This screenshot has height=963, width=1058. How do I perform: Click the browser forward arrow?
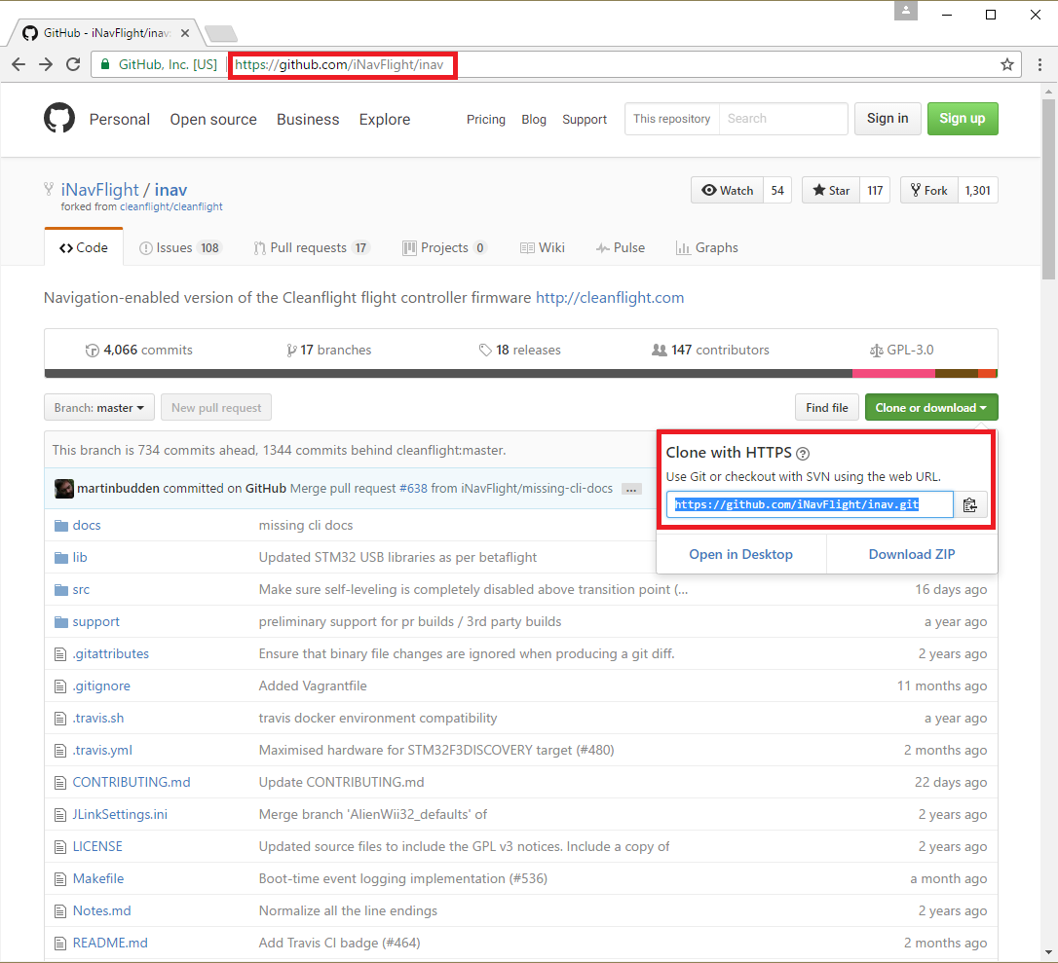[45, 64]
